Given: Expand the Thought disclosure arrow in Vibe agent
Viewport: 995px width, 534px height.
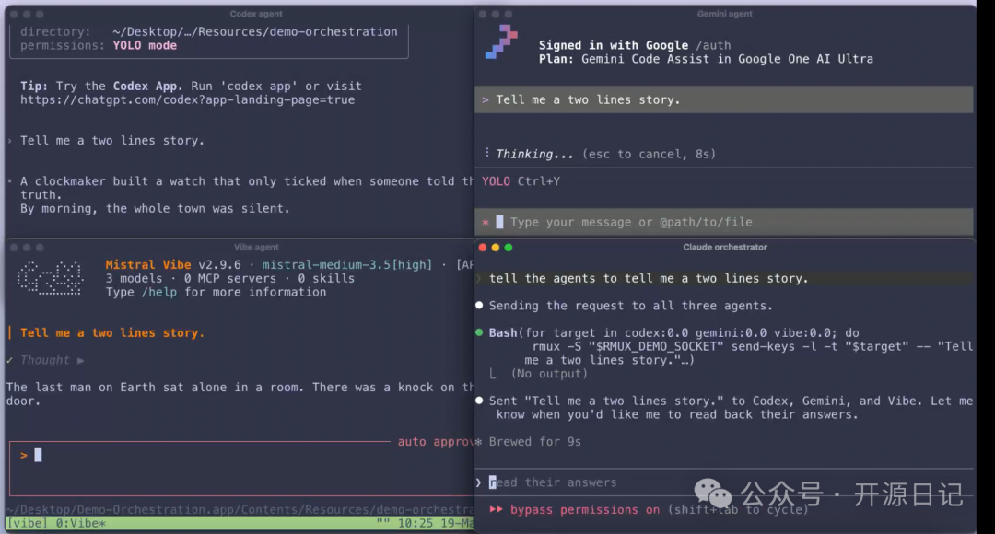Looking at the screenshot, I should pos(80,360).
